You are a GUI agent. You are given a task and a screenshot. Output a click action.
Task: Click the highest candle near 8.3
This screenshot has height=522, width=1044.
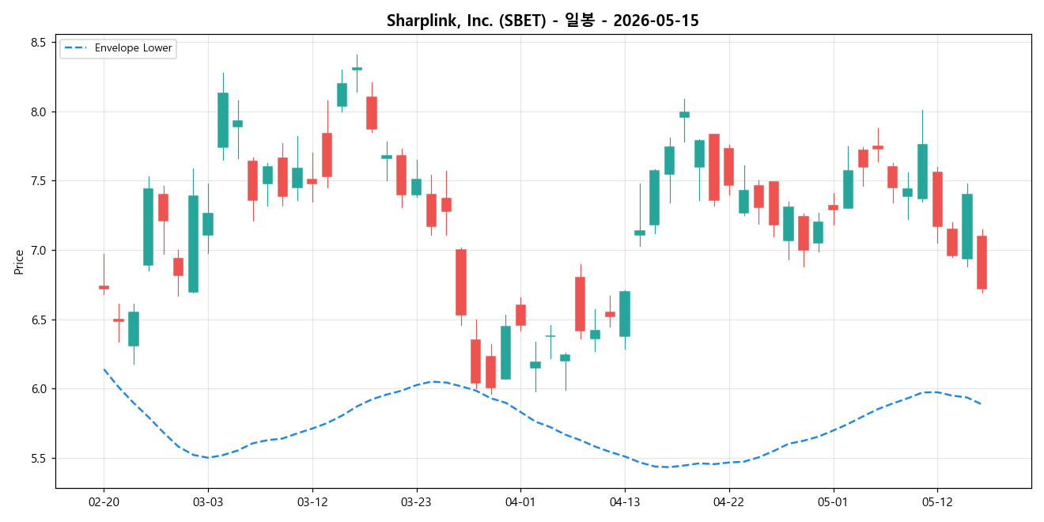(357, 69)
